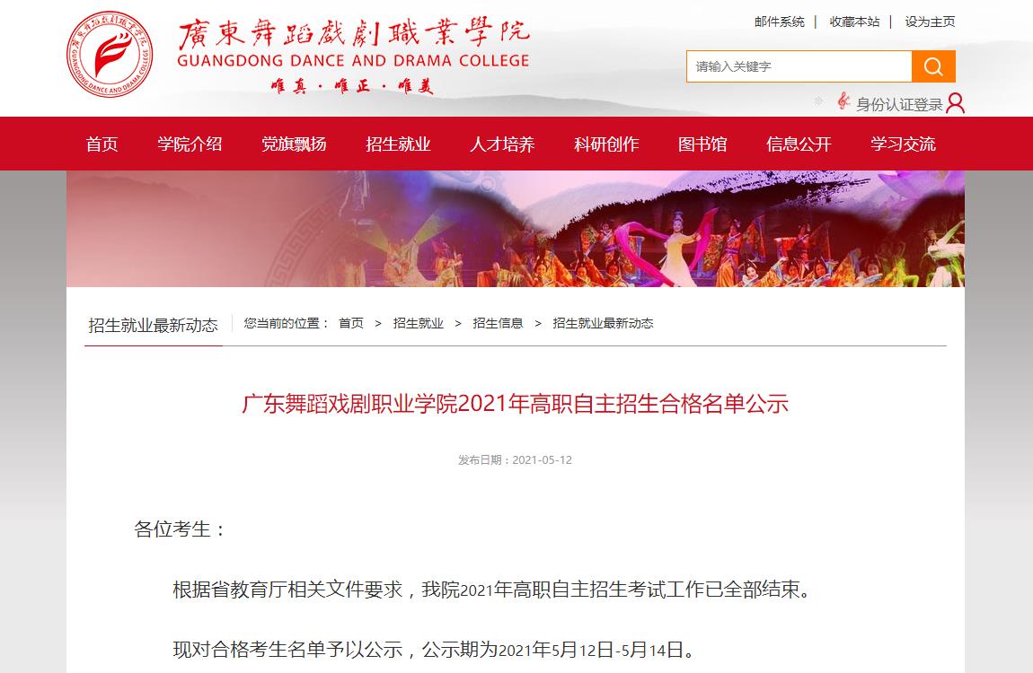Viewport: 1033px width, 673px height.
Task: Open 学院介绍 navigation menu
Action: click(190, 144)
